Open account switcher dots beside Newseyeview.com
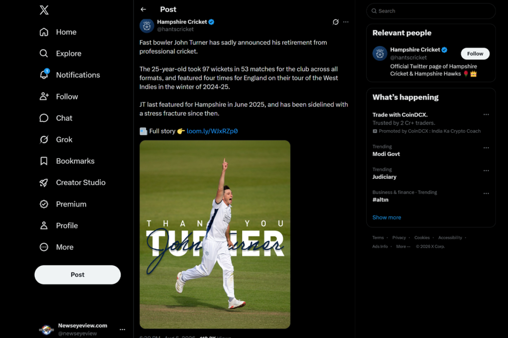Screen dimensions: 508x338 point(122,329)
